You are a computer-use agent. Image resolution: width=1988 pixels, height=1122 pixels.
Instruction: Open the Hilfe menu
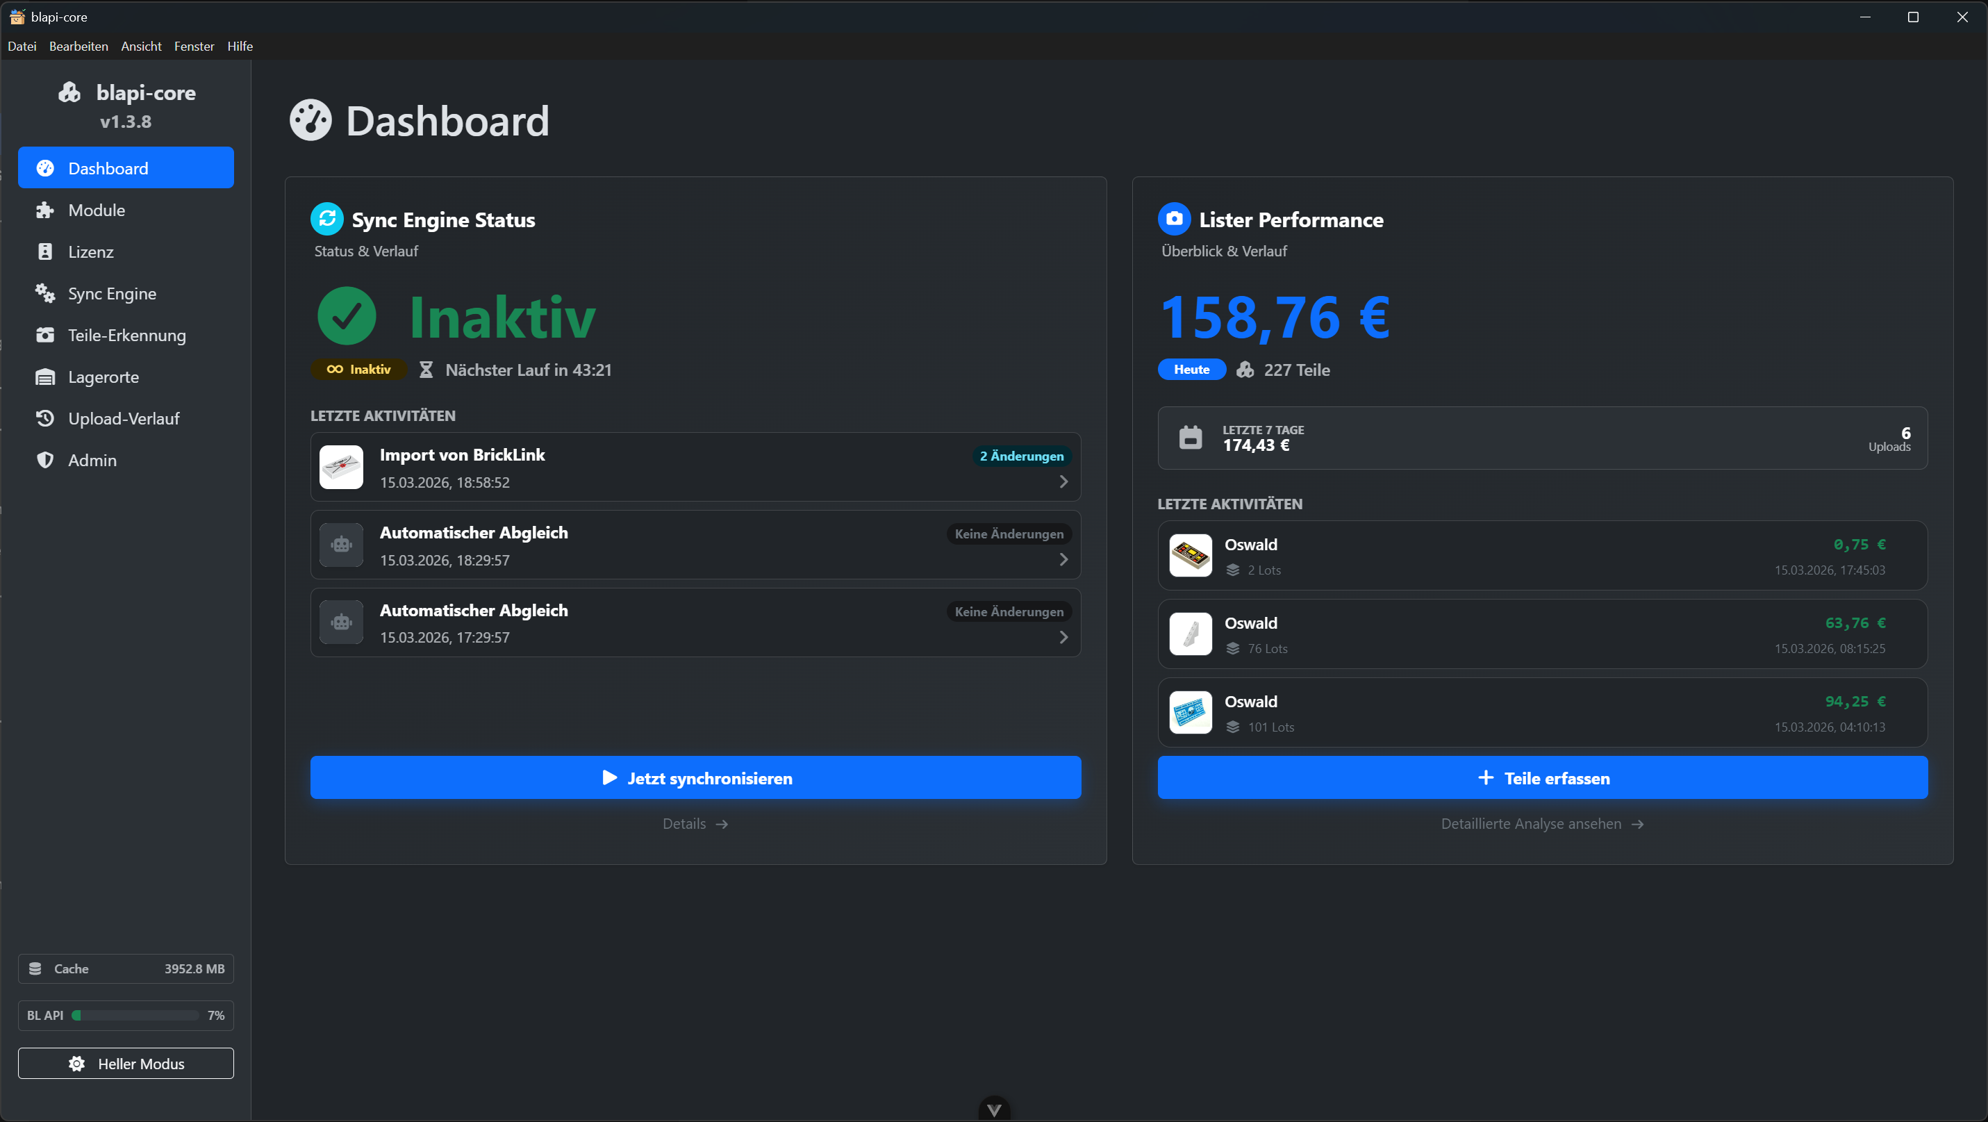point(240,47)
